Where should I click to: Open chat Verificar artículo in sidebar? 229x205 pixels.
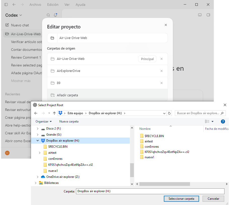26,42
